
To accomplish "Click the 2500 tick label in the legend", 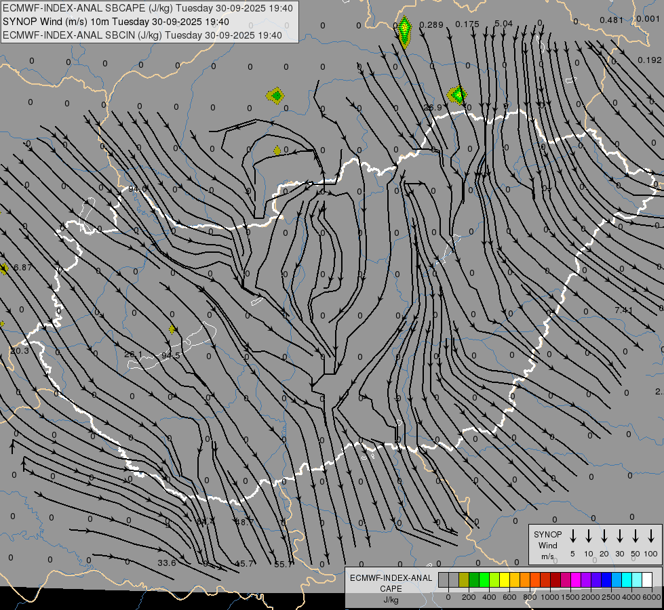I will tap(610, 597).
